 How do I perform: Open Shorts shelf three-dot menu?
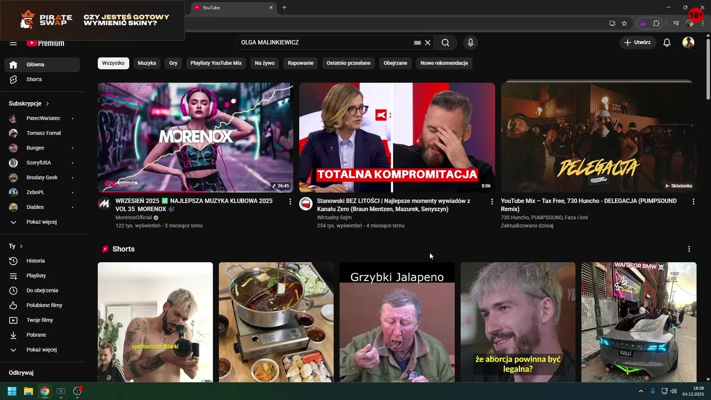click(689, 249)
